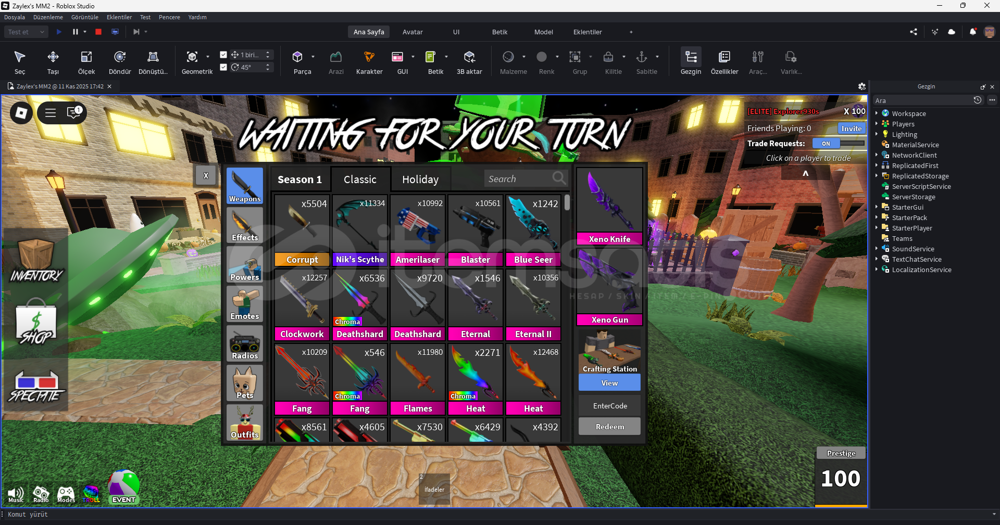Open the 3B aktar import tool
1000x525 pixels.
pos(469,62)
